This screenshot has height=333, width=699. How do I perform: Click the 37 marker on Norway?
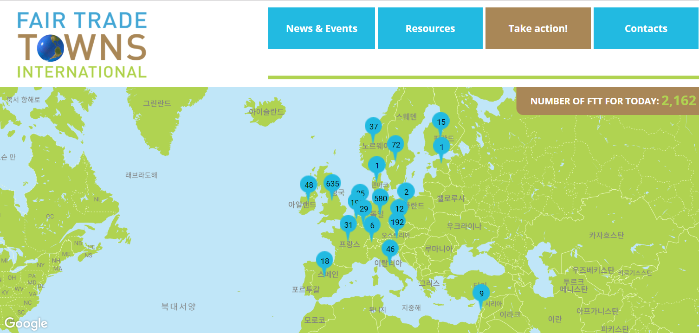(x=373, y=127)
